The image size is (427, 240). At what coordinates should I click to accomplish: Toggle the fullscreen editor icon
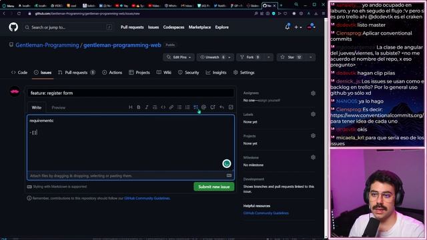[231, 107]
